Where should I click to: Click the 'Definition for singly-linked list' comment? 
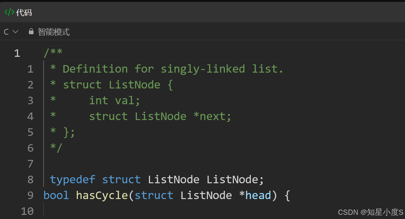[x=173, y=69]
